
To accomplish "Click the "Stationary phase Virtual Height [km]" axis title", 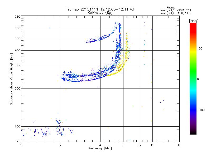I will (12, 79).
